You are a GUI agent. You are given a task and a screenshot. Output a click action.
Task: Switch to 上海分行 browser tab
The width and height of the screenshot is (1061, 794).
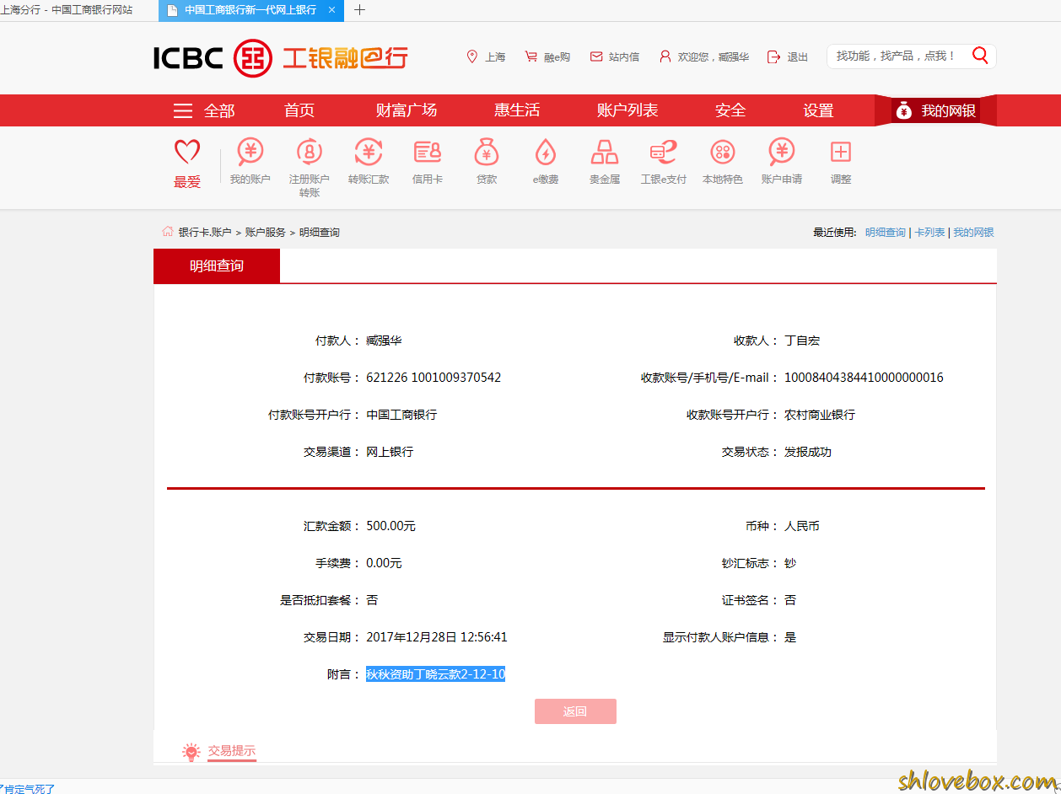(67, 10)
